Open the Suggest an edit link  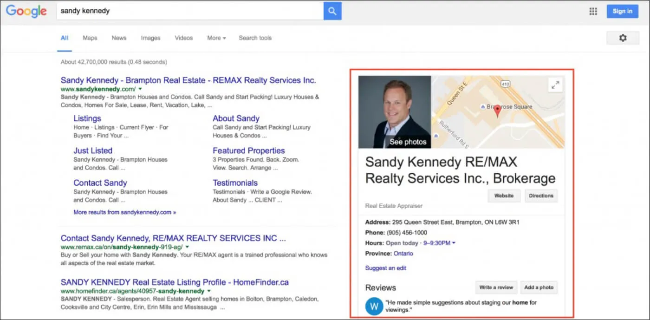click(x=385, y=268)
